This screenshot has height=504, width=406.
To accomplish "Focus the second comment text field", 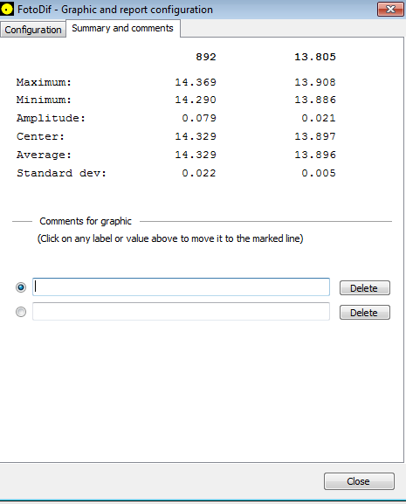I will [181, 311].
